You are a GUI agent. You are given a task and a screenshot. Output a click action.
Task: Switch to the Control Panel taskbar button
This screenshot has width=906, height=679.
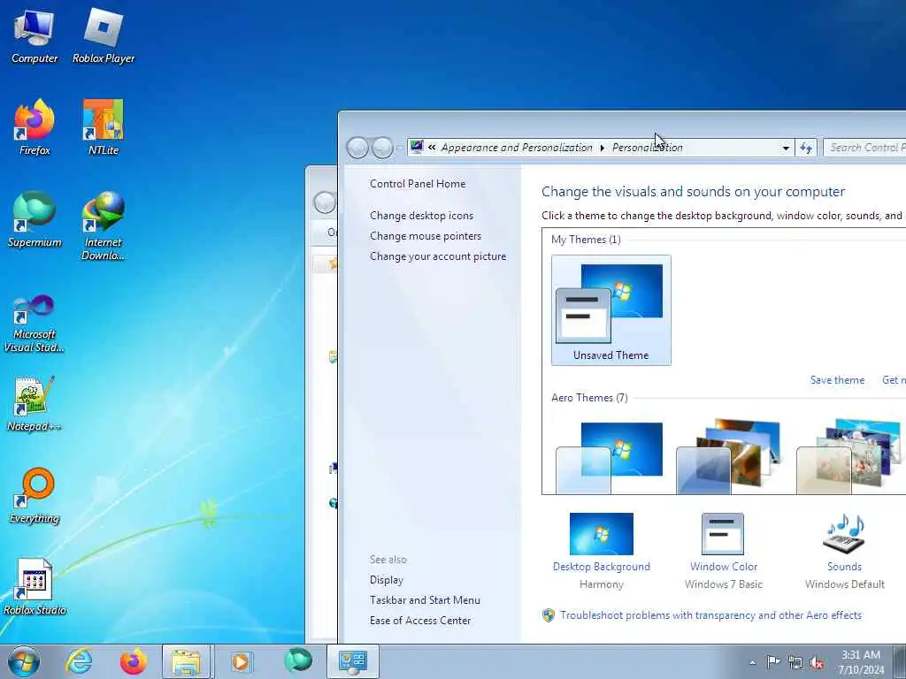pyautogui.click(x=353, y=661)
